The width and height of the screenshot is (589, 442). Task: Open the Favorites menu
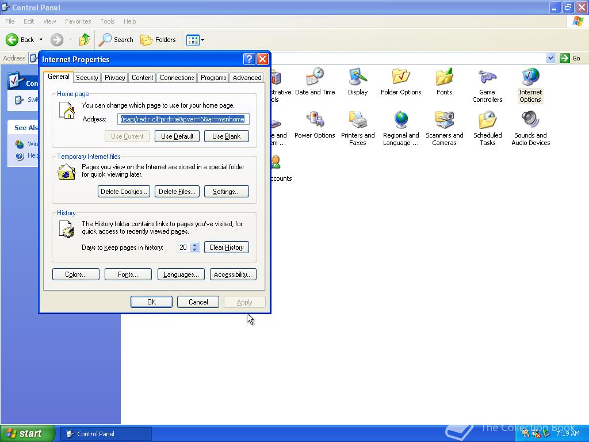[x=78, y=21]
